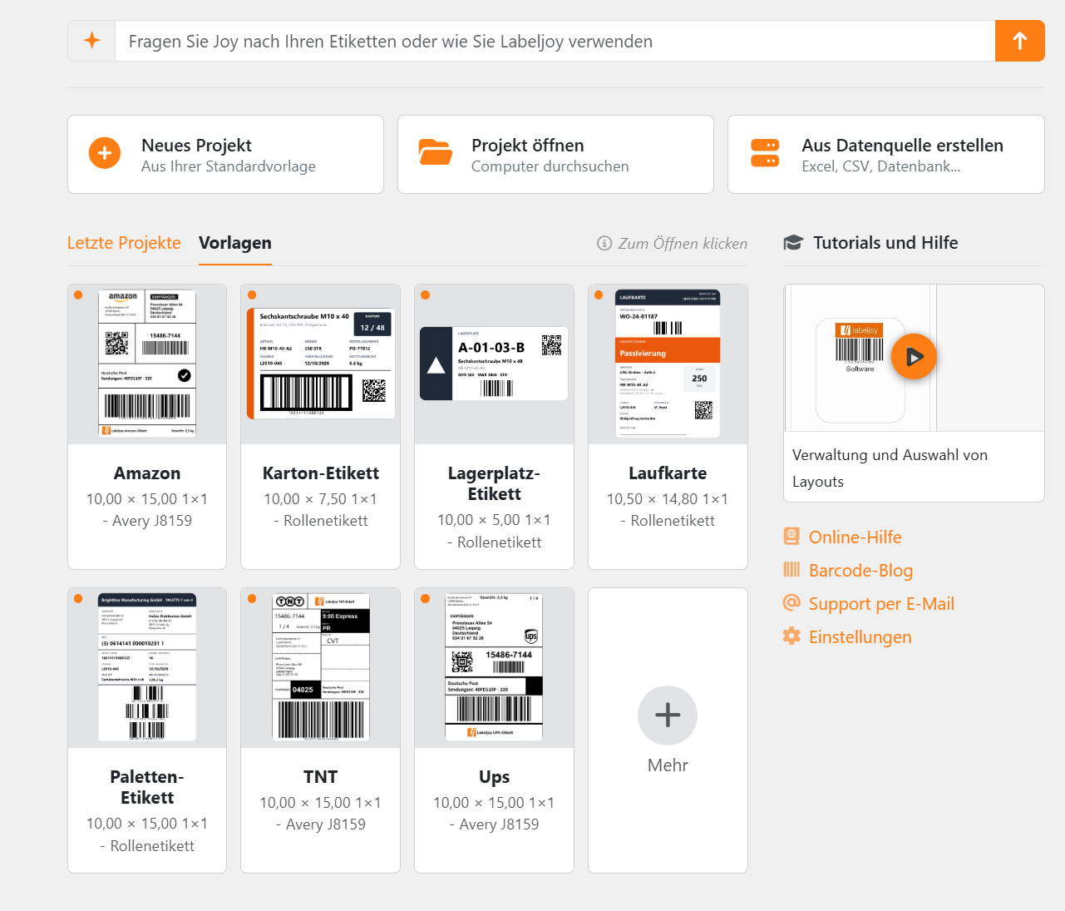Click the Einstellungen gear icon
The height and width of the screenshot is (911, 1065).
[791, 636]
